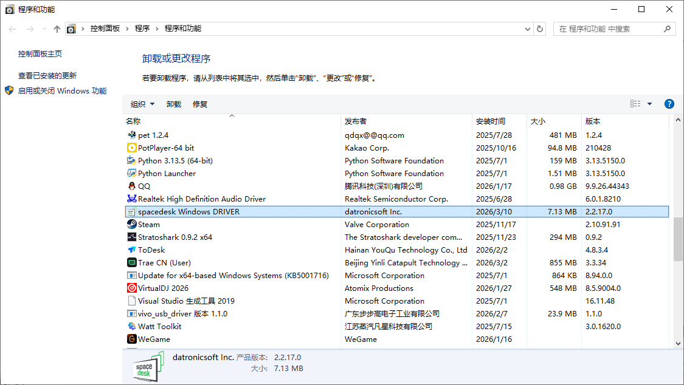
Task: Sort list by 发布者 column header
Action: pyautogui.click(x=356, y=121)
